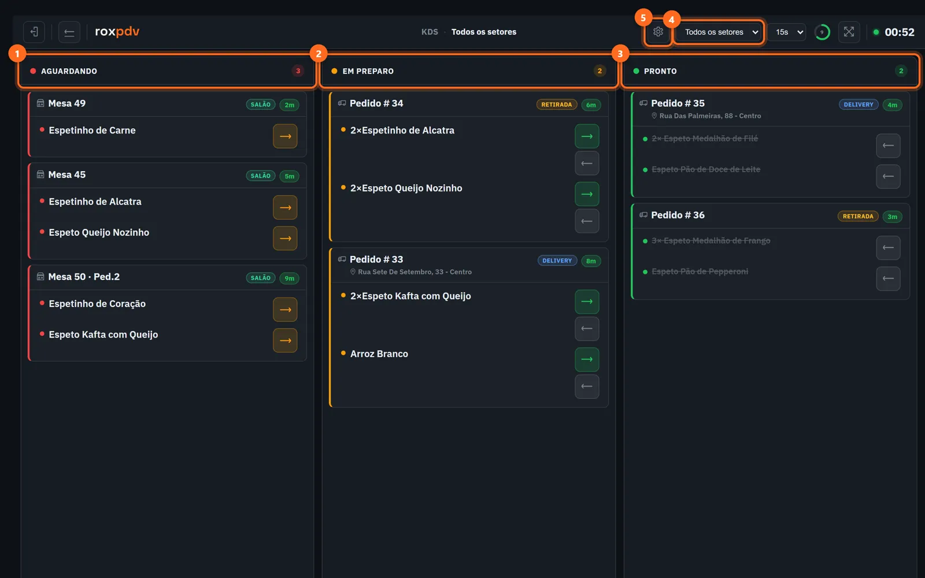Click the logout door icon
925x578 pixels.
point(34,32)
